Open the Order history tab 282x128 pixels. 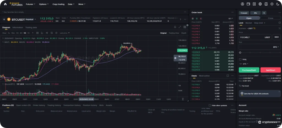pyautogui.click(x=39, y=105)
